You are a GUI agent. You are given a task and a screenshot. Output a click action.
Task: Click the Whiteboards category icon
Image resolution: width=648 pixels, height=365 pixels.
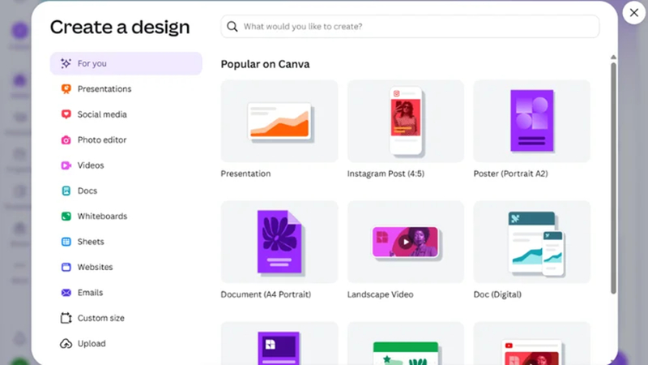(66, 216)
